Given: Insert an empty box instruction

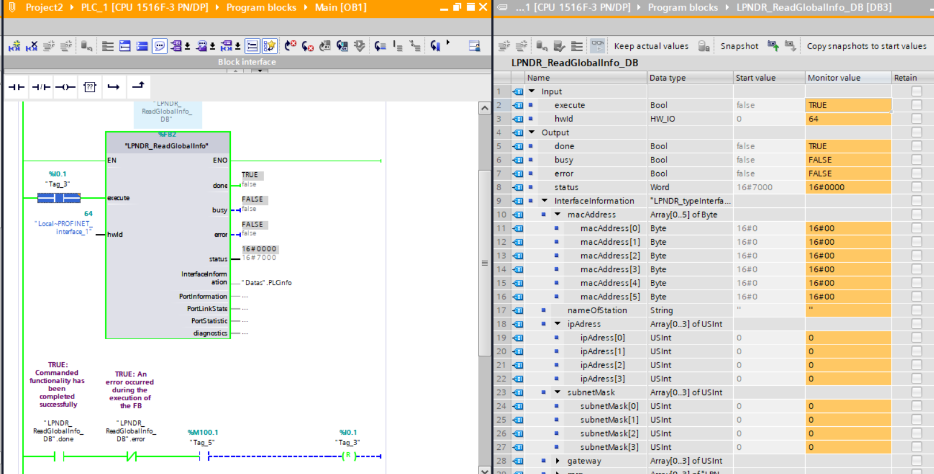Looking at the screenshot, I should click(90, 87).
